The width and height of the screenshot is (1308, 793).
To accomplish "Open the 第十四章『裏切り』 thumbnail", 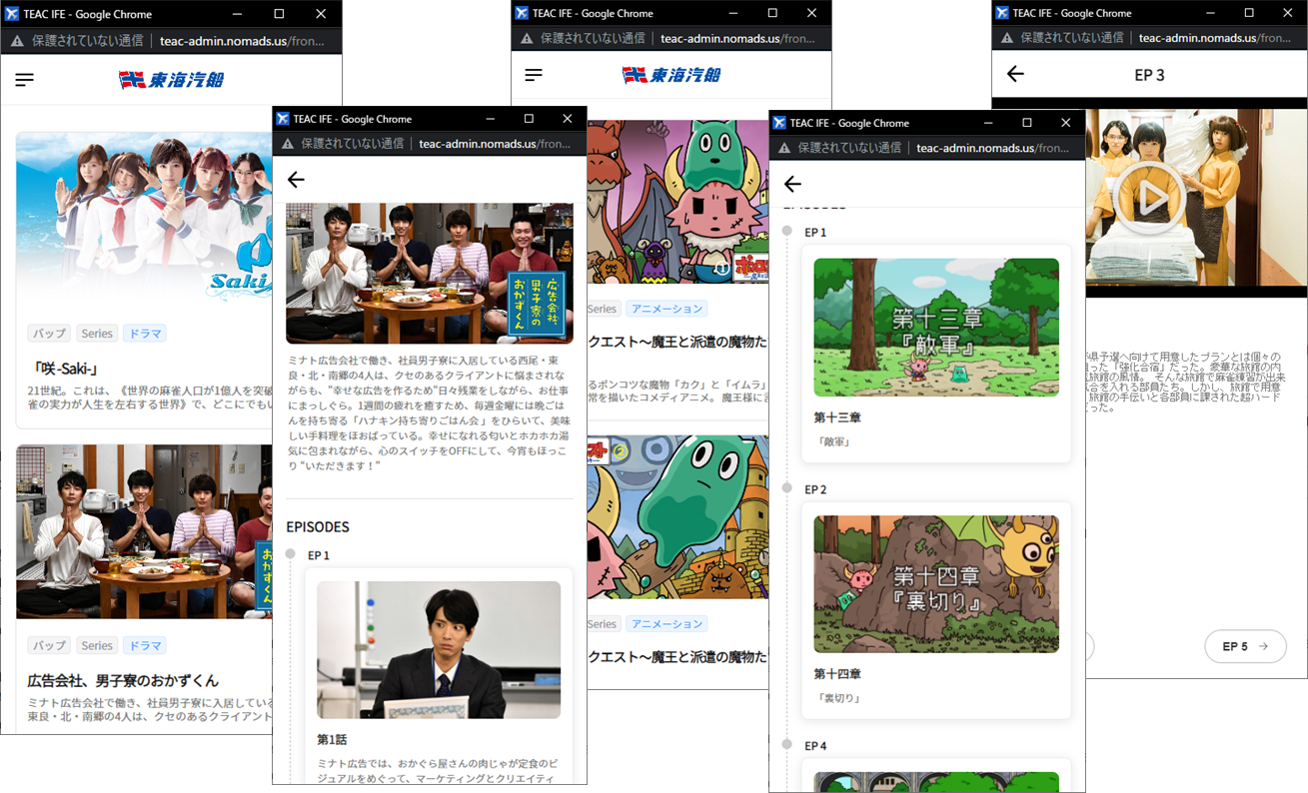I will click(x=936, y=584).
